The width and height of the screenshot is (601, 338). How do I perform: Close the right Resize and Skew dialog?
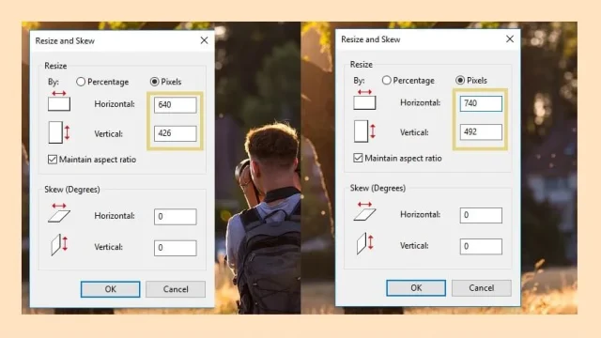point(510,38)
